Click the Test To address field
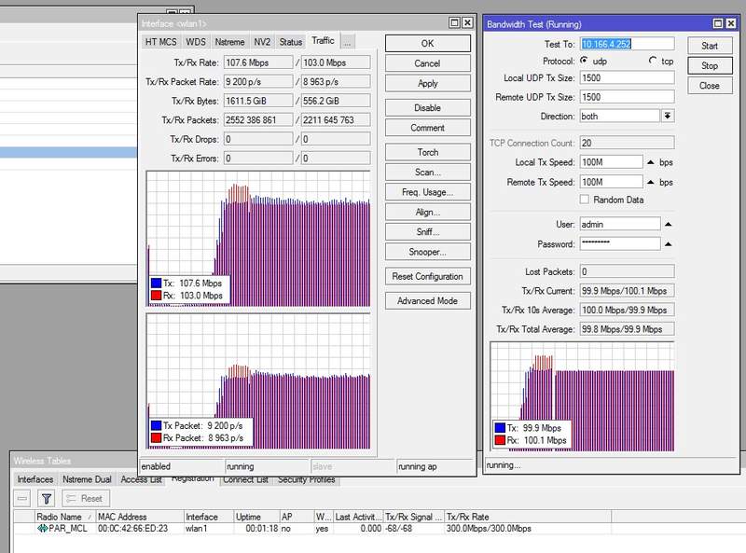 click(627, 44)
